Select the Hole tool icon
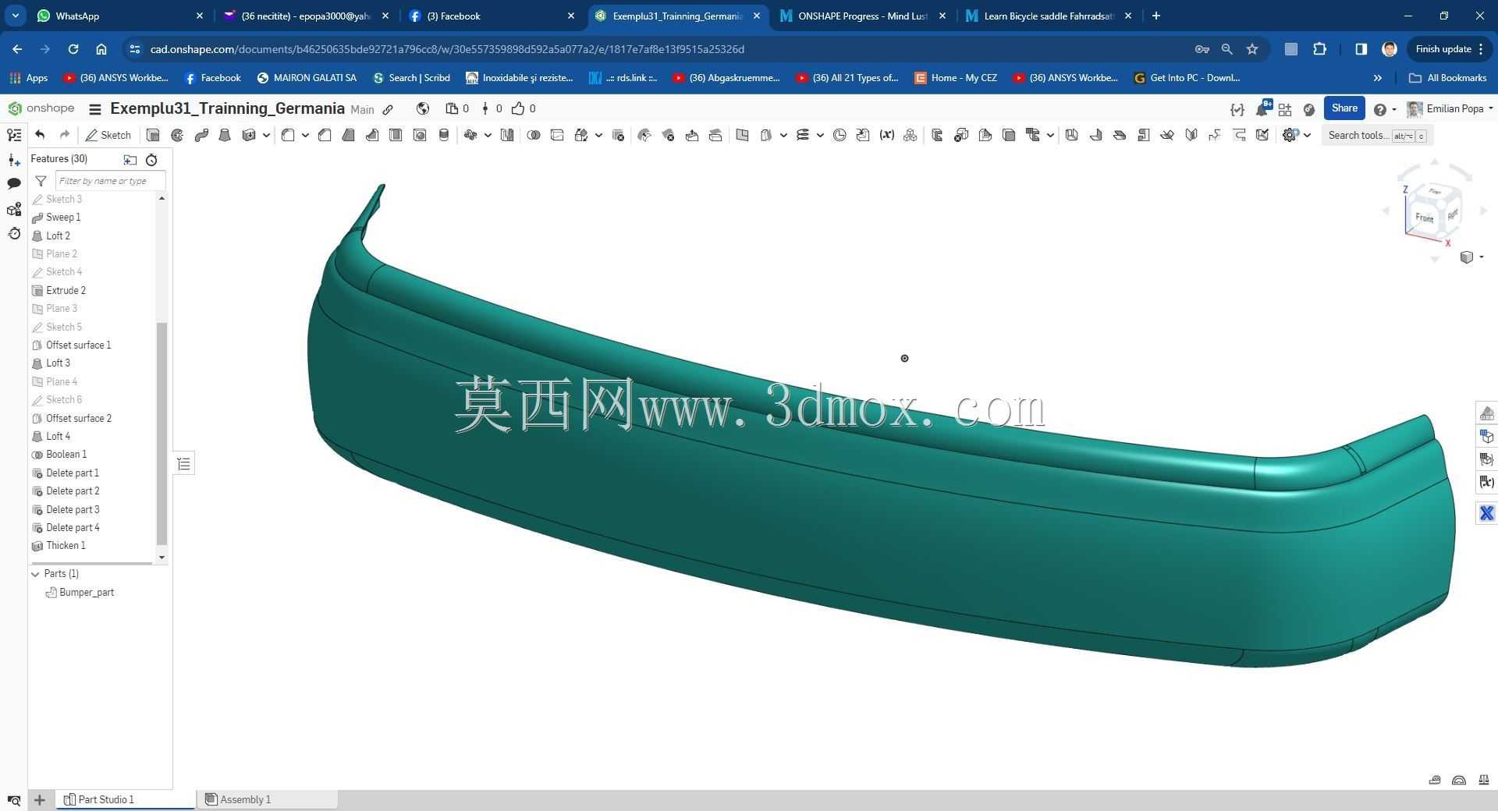The image size is (1498, 811). (x=420, y=135)
